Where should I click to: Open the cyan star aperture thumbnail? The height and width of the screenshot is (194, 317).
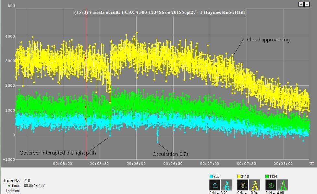tap(215, 185)
